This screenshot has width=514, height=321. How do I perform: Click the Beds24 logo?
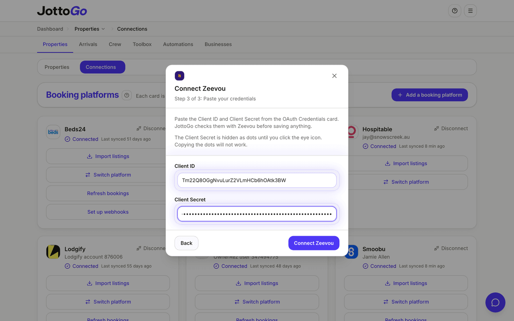53,132
